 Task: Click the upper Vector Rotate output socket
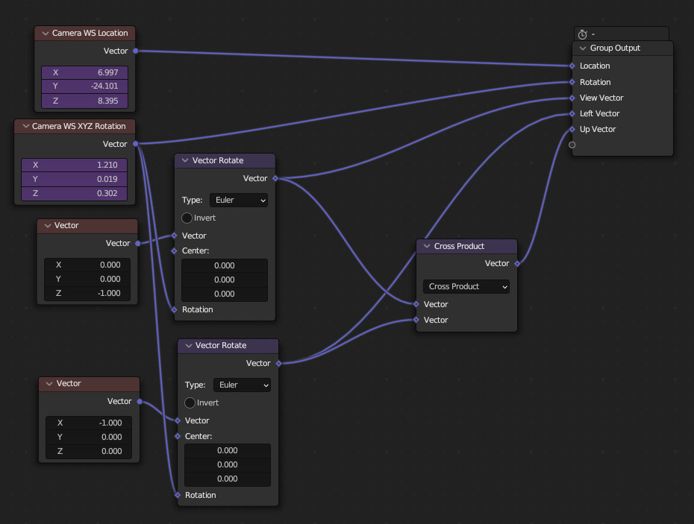[x=275, y=179]
